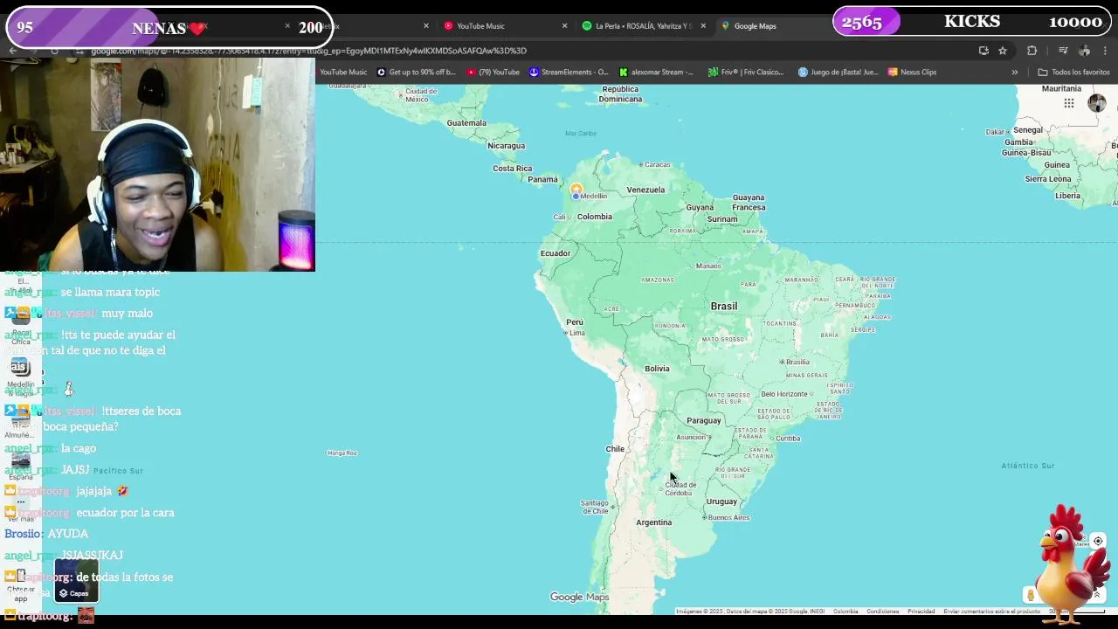Bookmark this page with the star icon
Image resolution: width=1118 pixels, height=629 pixels.
[x=1003, y=51]
